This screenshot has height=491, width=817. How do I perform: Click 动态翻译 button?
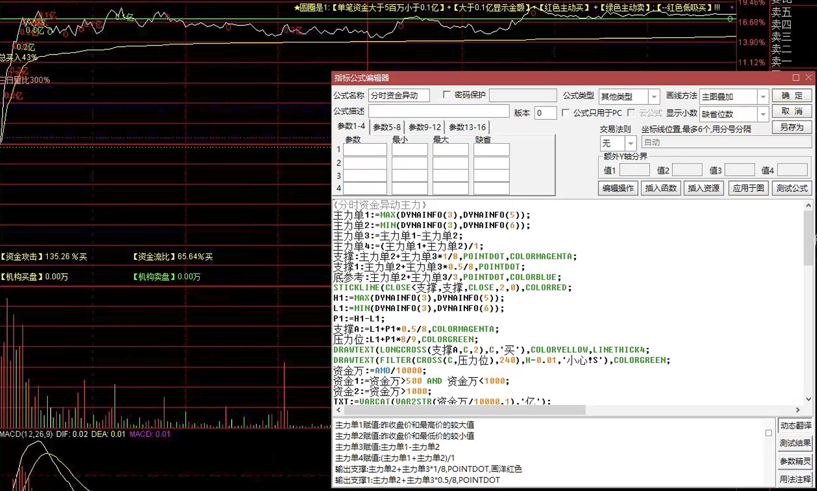(x=795, y=426)
